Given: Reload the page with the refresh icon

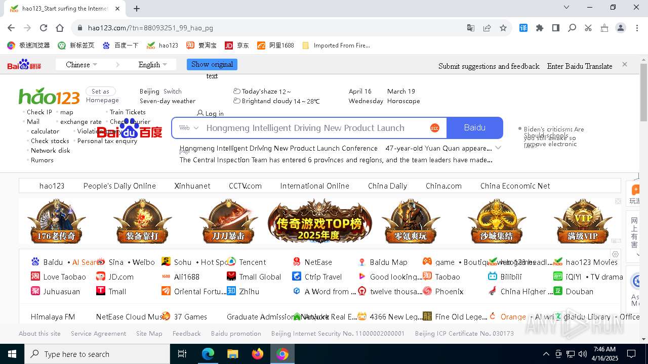Looking at the screenshot, I should pos(44,28).
